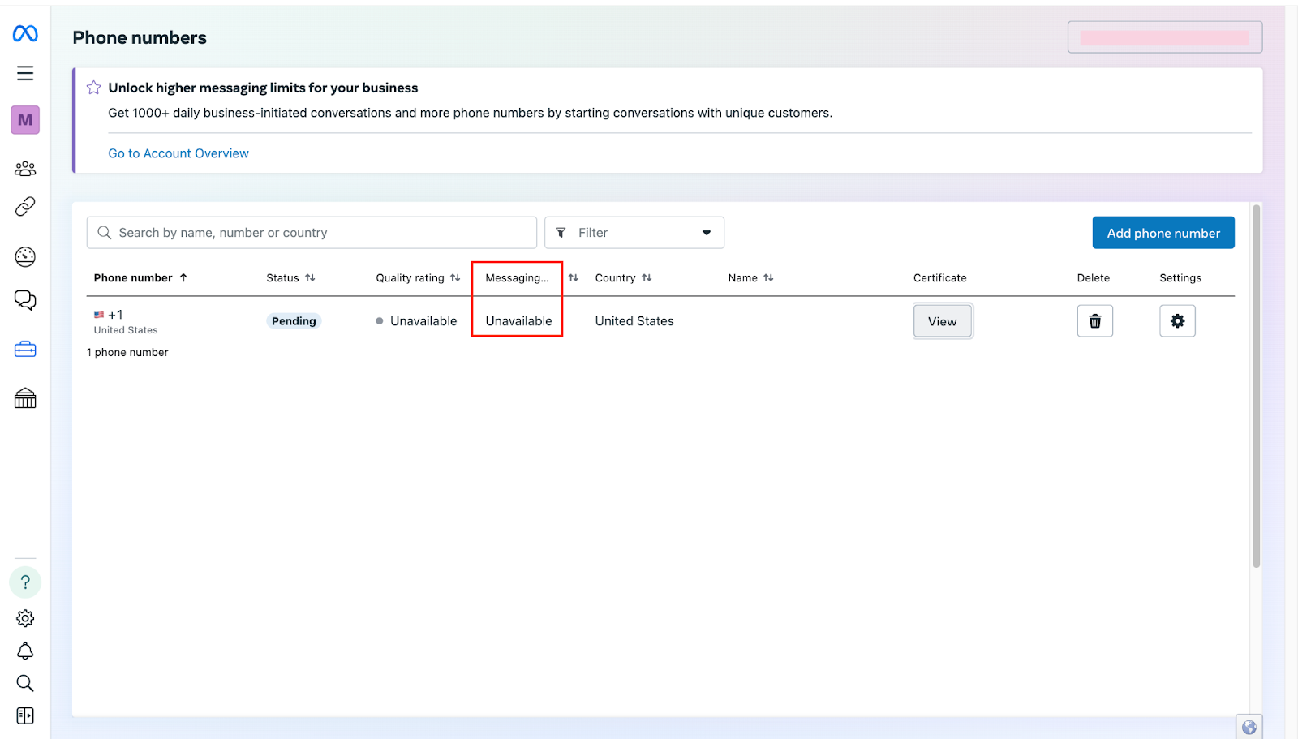This screenshot has width=1298, height=739.
Task: Open phone number settings gear button
Action: pos(1177,321)
